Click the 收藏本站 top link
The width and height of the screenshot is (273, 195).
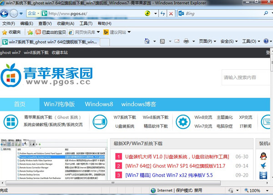click(60, 53)
